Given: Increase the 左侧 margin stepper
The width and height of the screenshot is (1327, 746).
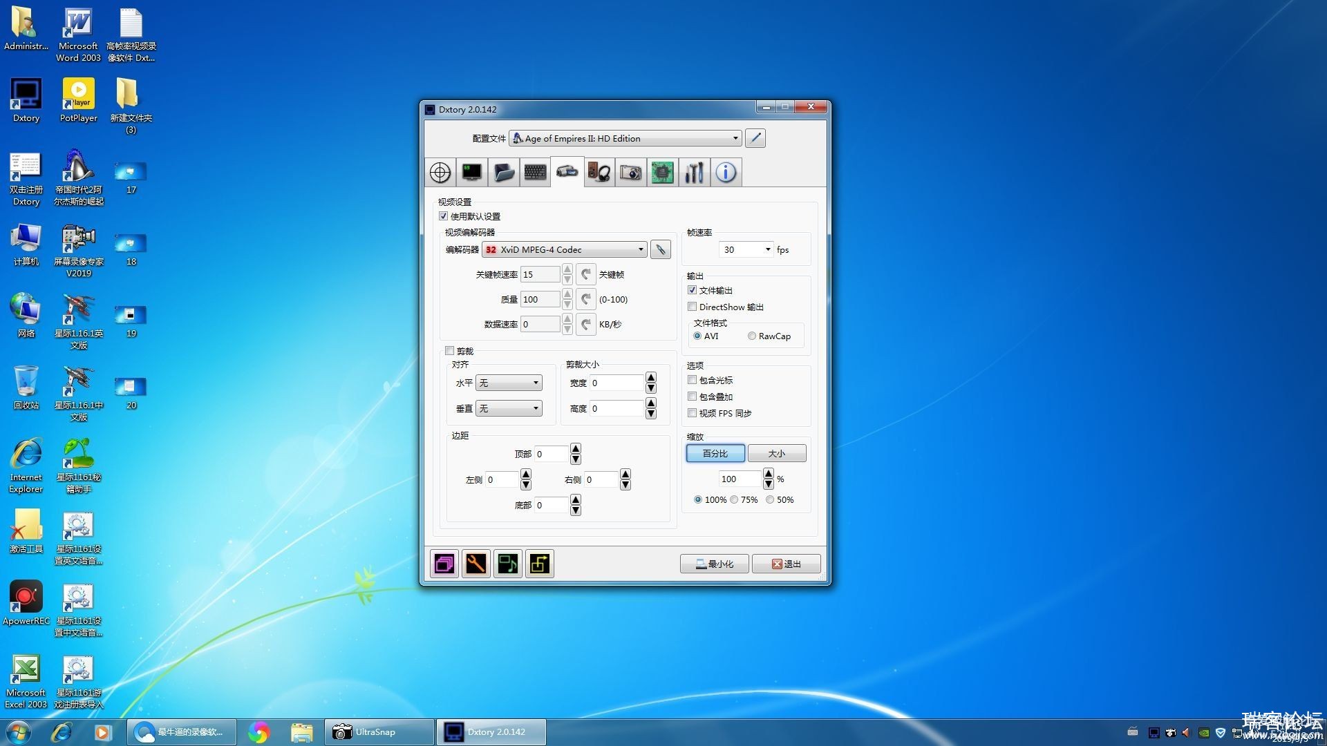Looking at the screenshot, I should (526, 475).
